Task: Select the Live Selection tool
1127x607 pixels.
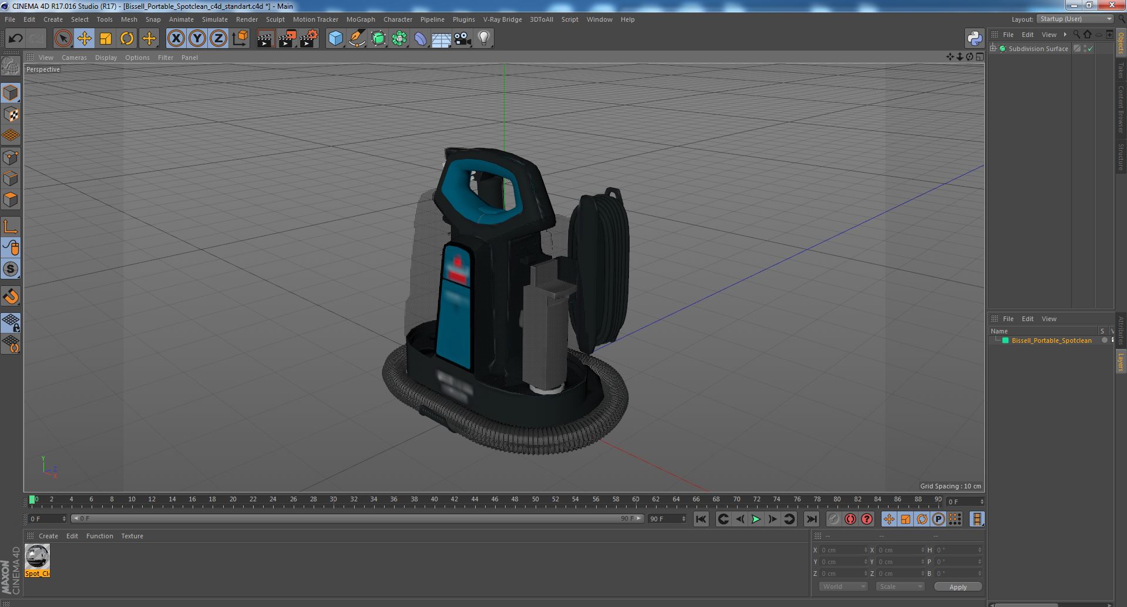Action: [x=63, y=39]
